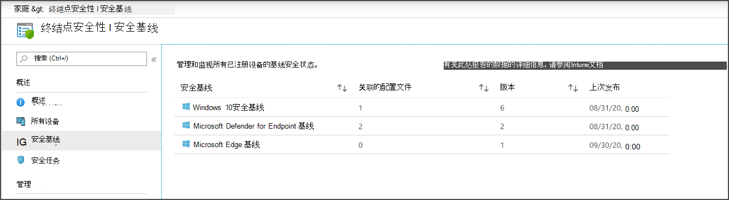Click 08/31/20 date in Windows 10 row
729x200 pixels.
click(605, 108)
